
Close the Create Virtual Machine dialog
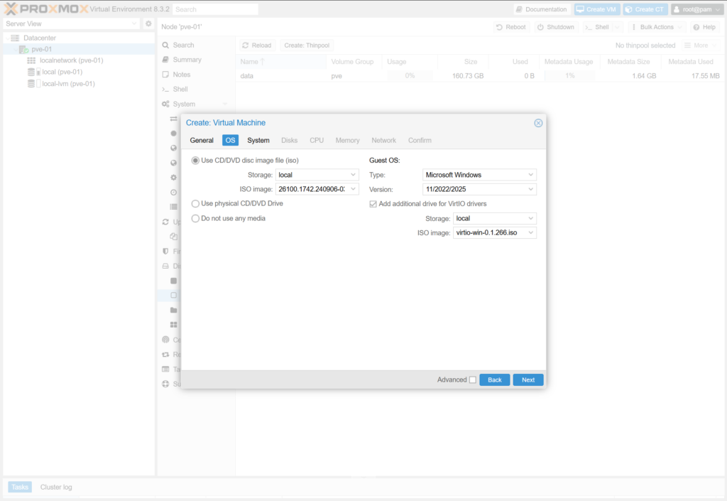[538, 123]
